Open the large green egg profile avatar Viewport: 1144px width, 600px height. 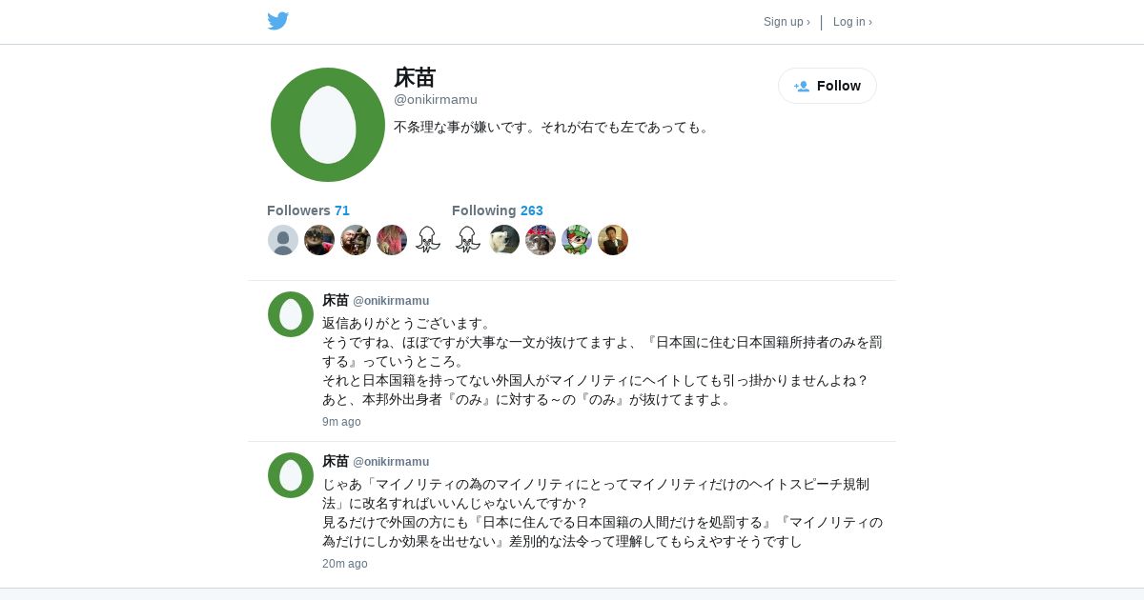(328, 125)
